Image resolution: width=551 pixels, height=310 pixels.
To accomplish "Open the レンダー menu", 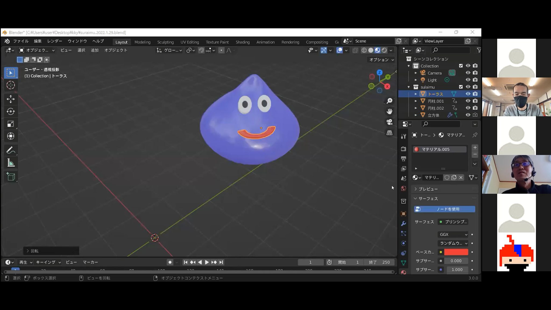I will coord(55,41).
